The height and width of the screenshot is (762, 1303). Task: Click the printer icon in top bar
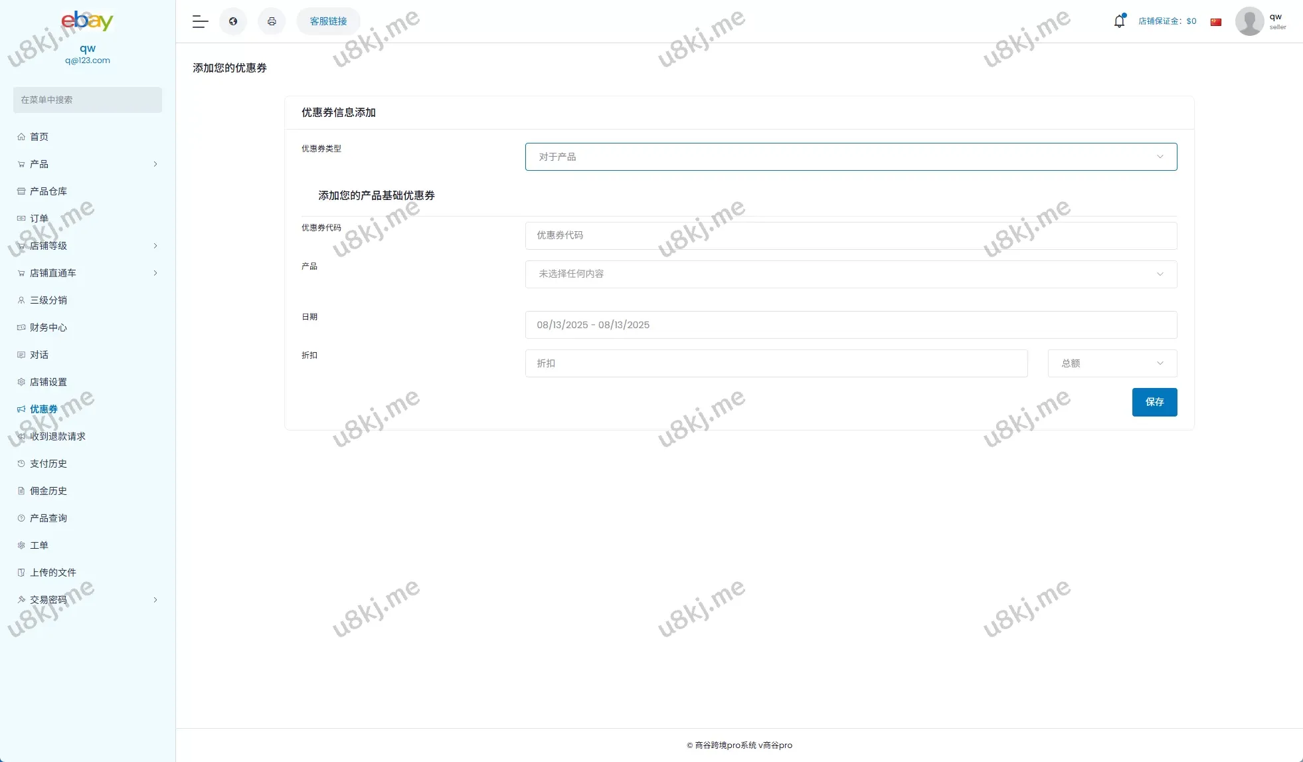[272, 21]
